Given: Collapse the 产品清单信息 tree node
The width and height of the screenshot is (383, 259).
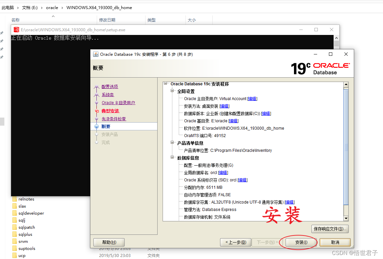Looking at the screenshot, I should (172, 142).
